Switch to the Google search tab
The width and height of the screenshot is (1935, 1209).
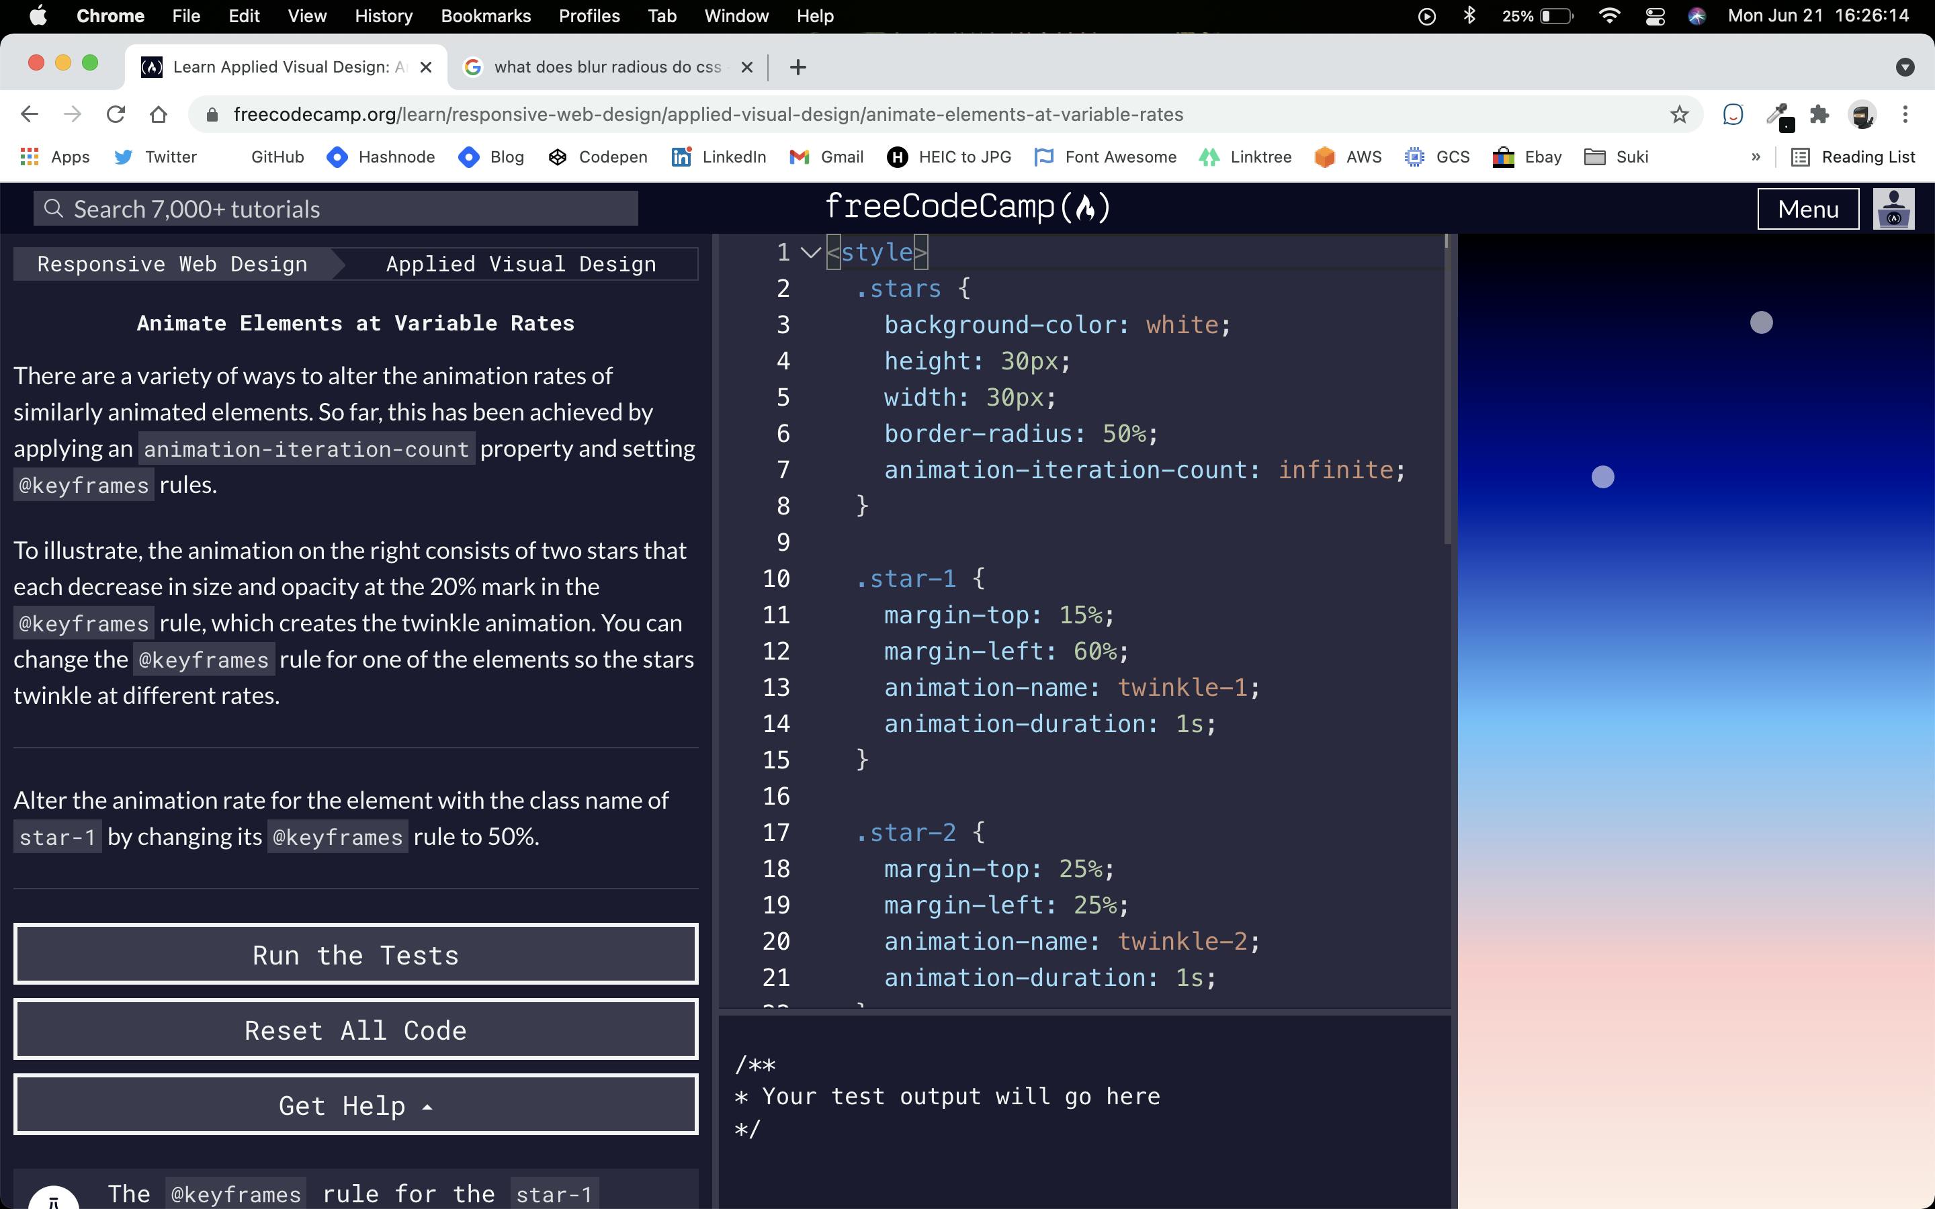[x=607, y=67]
